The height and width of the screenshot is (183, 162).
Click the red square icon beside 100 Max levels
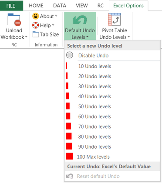click(x=70, y=156)
